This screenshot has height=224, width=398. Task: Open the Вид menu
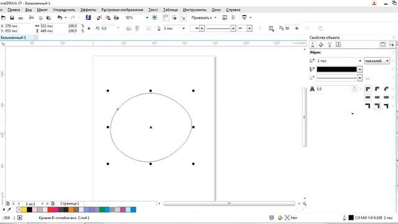point(29,10)
